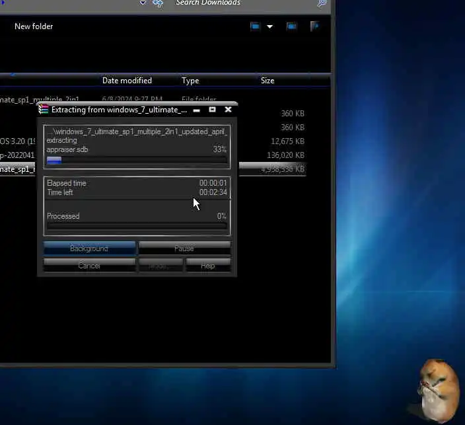This screenshot has width=465, height=425.
Task: Click the WinRAR icon in extraction dialog title
Action: 44,110
